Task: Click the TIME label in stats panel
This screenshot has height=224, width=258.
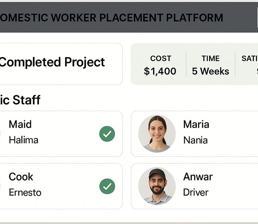Action: coord(210,58)
